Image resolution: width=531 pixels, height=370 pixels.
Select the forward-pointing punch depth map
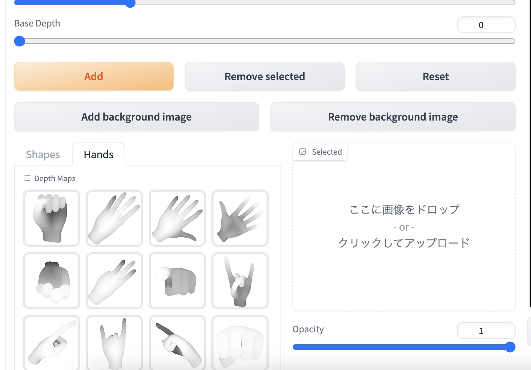[x=177, y=281]
